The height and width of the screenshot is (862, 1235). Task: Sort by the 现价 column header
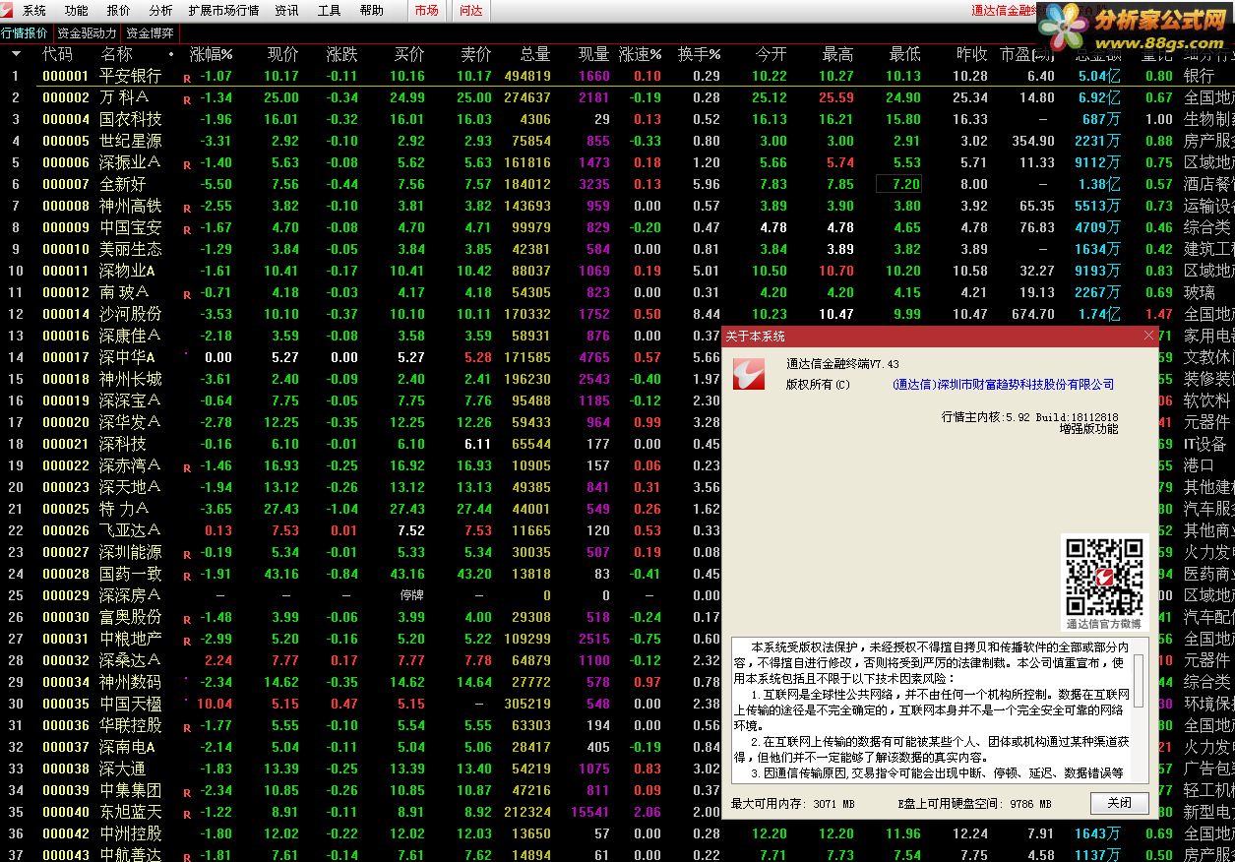tap(283, 54)
